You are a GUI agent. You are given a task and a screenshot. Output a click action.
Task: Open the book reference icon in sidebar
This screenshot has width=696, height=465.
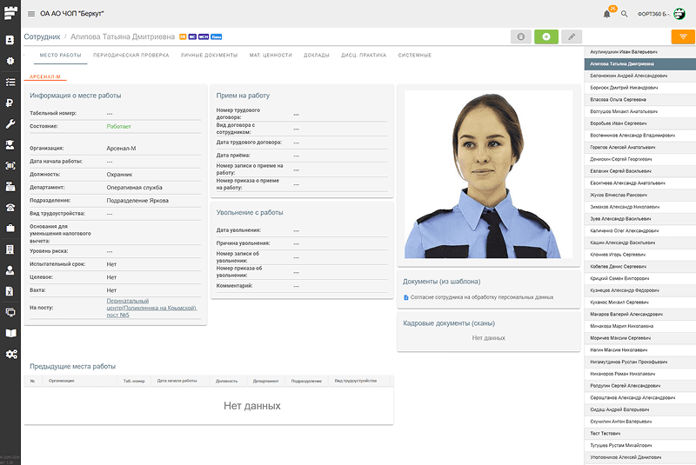(10, 333)
